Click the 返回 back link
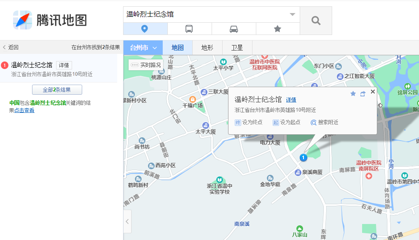 [11, 48]
